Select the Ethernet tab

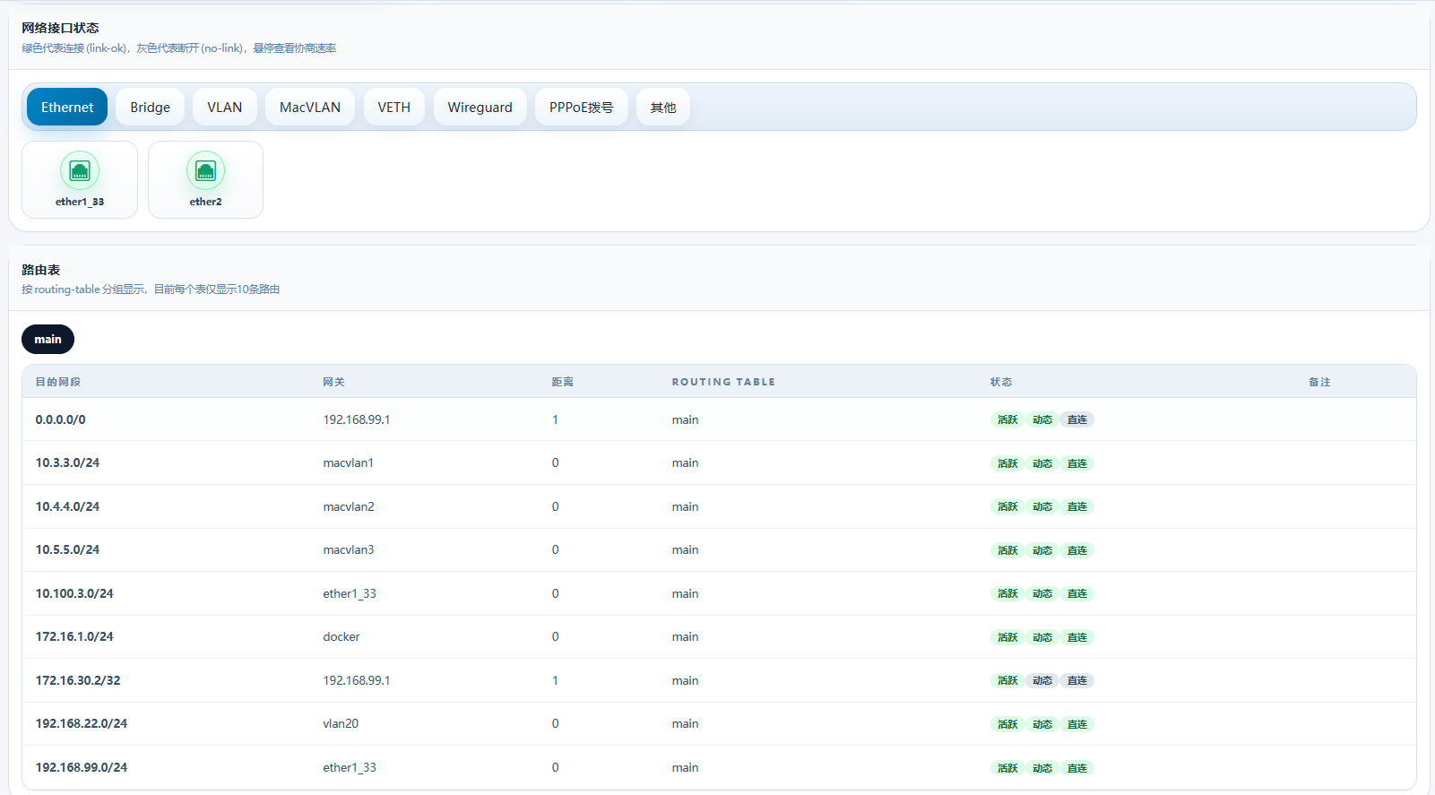67,108
